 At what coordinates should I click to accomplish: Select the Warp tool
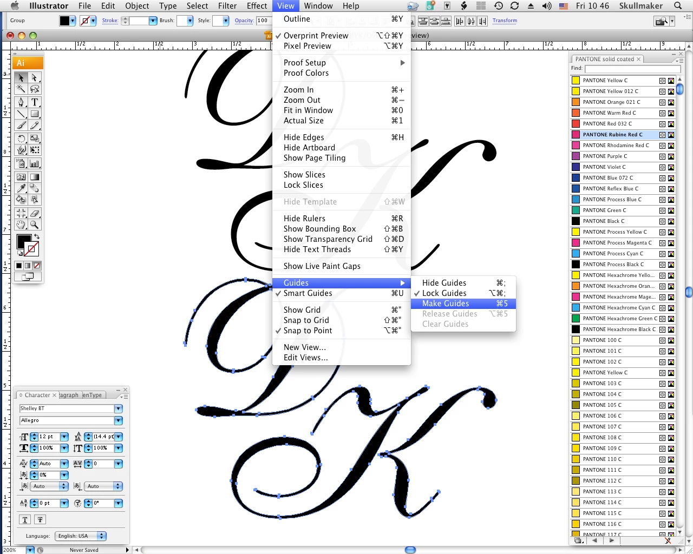21,150
